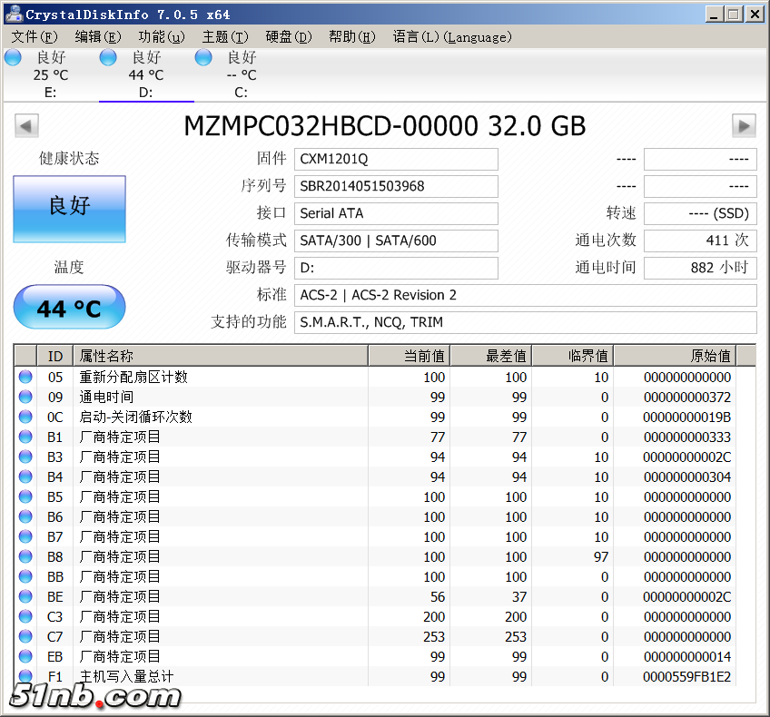Select drive D: status tab at 44 °C
Viewport: 770px width, 717px height.
pyautogui.click(x=146, y=74)
